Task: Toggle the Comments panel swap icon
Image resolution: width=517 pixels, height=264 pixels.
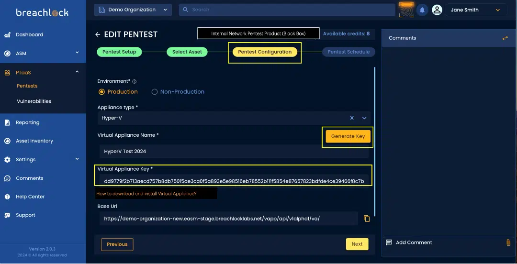Action: coord(505,38)
